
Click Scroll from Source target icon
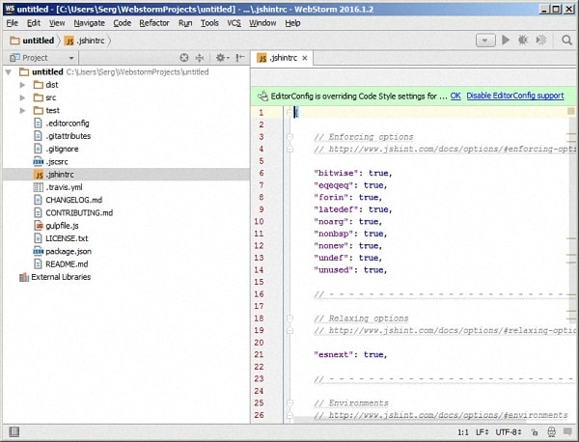(x=183, y=58)
